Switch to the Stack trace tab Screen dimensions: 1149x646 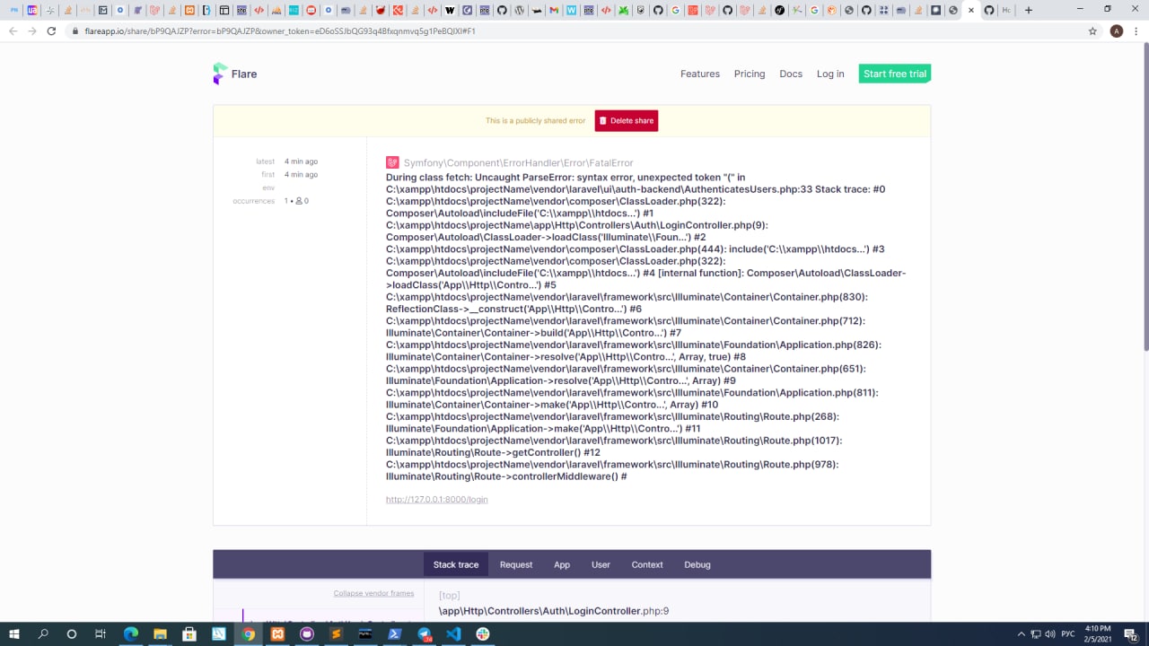tap(456, 564)
